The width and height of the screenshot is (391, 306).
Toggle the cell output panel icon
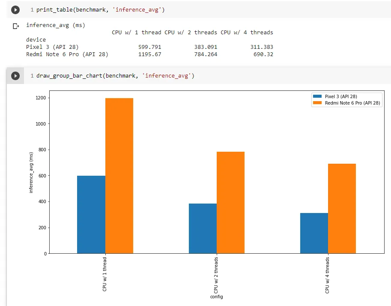pyautogui.click(x=16, y=26)
